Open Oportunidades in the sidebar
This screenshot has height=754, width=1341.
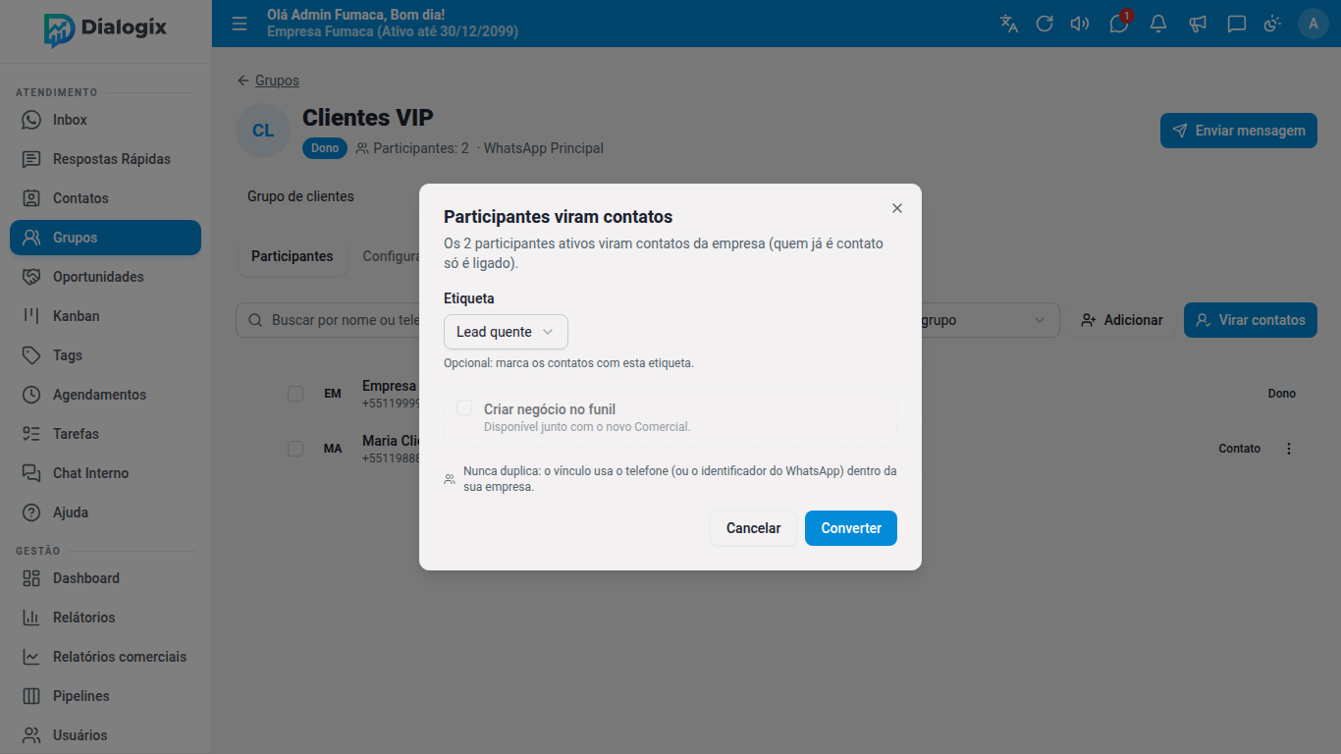click(105, 277)
